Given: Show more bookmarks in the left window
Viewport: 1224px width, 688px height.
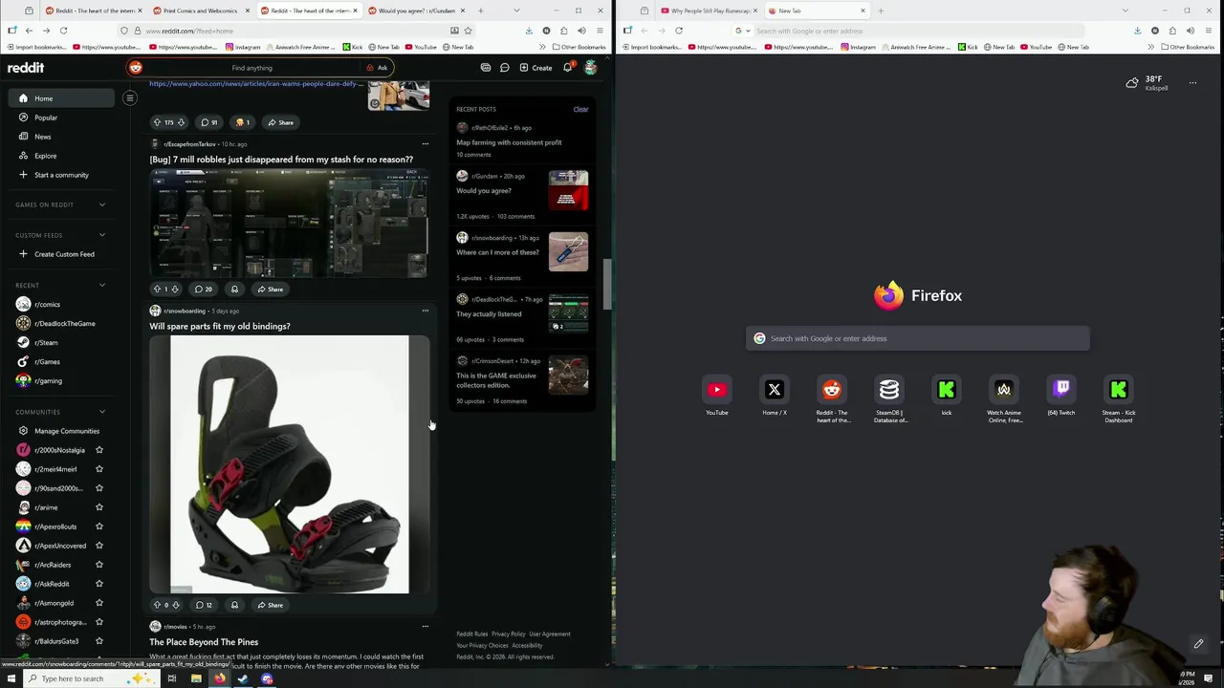Looking at the screenshot, I should (x=543, y=47).
